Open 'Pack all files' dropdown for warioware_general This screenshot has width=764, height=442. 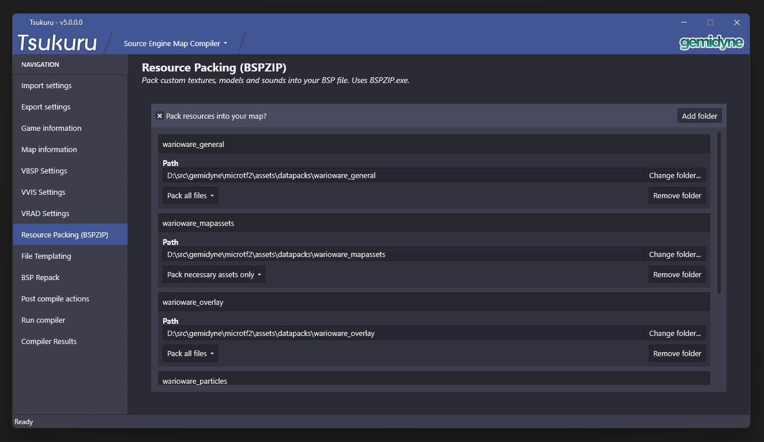click(x=190, y=195)
